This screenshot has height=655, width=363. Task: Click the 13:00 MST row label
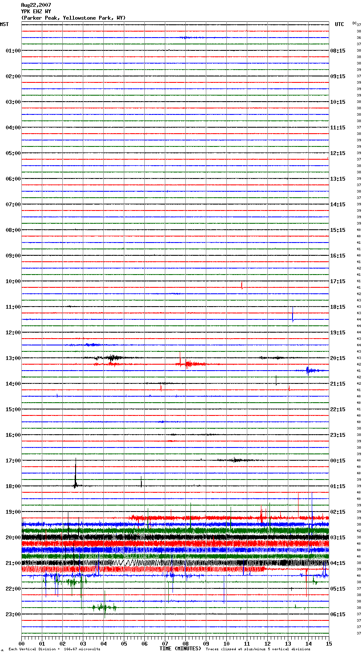click(13, 358)
